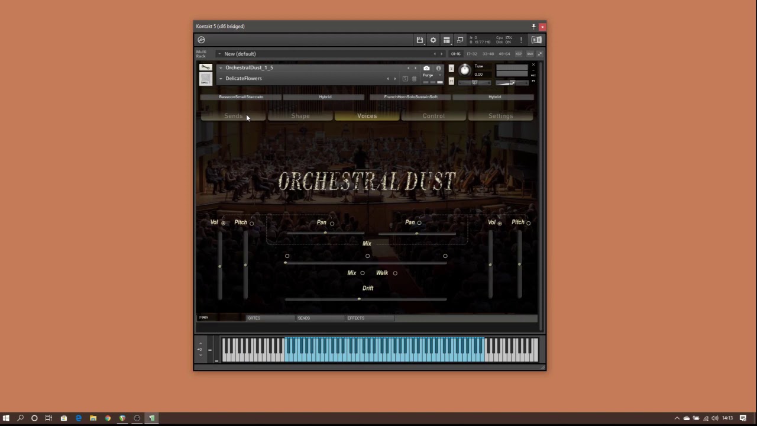Click the Drift slider handle
This screenshot has height=426, width=757.
tap(359, 299)
